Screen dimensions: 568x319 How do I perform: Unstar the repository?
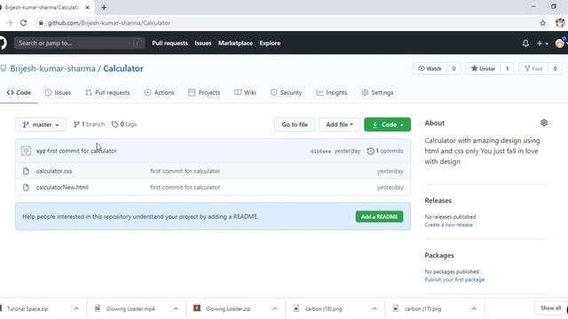pyautogui.click(x=483, y=69)
